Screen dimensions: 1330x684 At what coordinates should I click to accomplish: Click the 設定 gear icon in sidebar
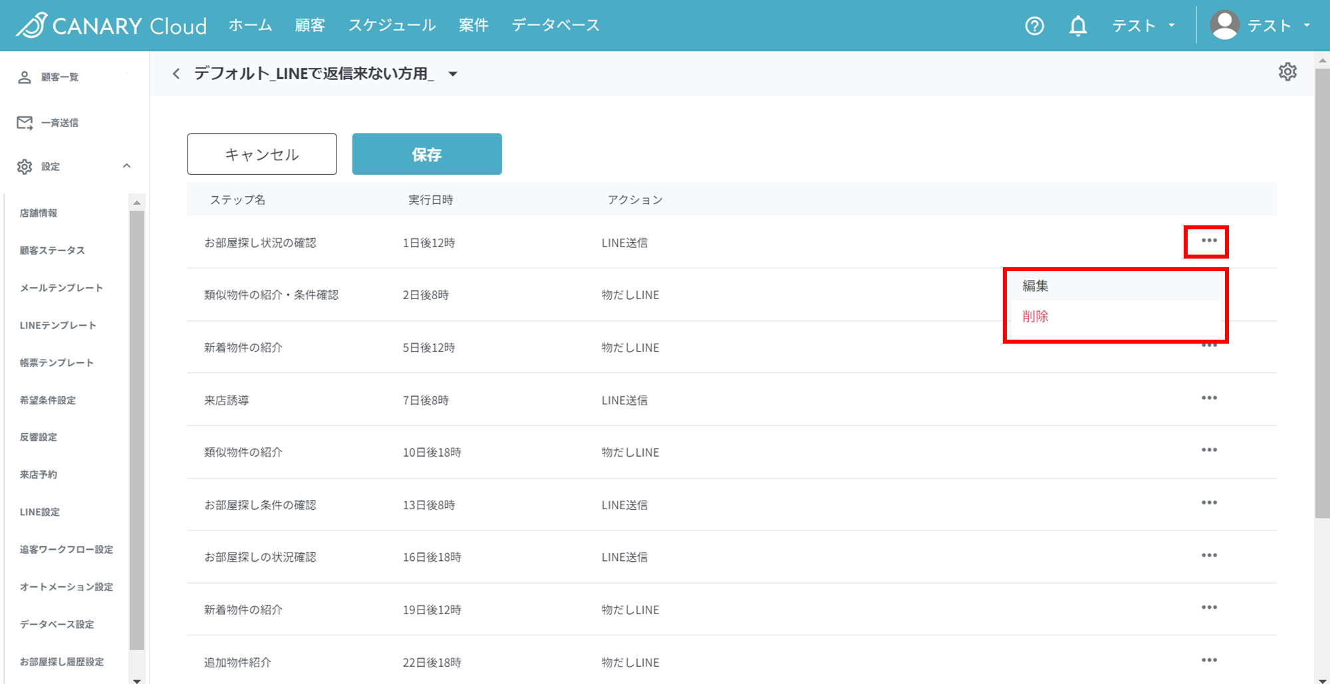(25, 167)
